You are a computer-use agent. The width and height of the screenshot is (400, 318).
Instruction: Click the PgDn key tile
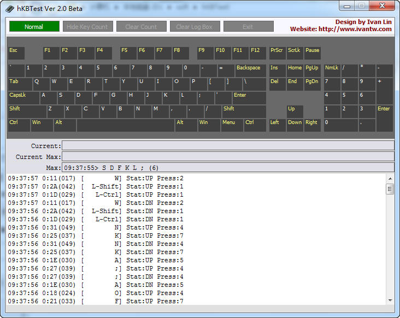312,84
